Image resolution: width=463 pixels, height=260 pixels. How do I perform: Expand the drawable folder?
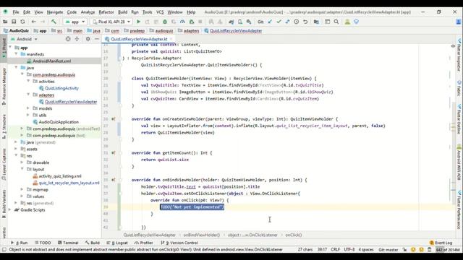pos(22,162)
